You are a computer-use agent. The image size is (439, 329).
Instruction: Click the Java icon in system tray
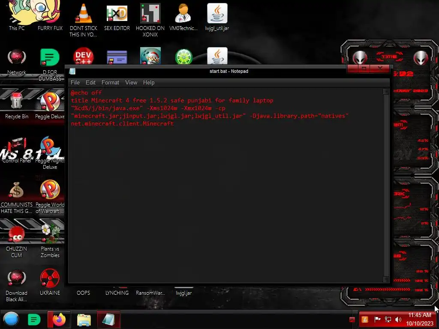pyautogui.click(x=365, y=320)
